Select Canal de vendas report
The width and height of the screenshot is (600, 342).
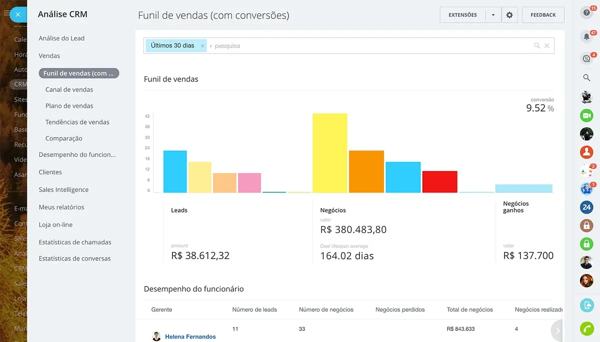click(x=69, y=89)
